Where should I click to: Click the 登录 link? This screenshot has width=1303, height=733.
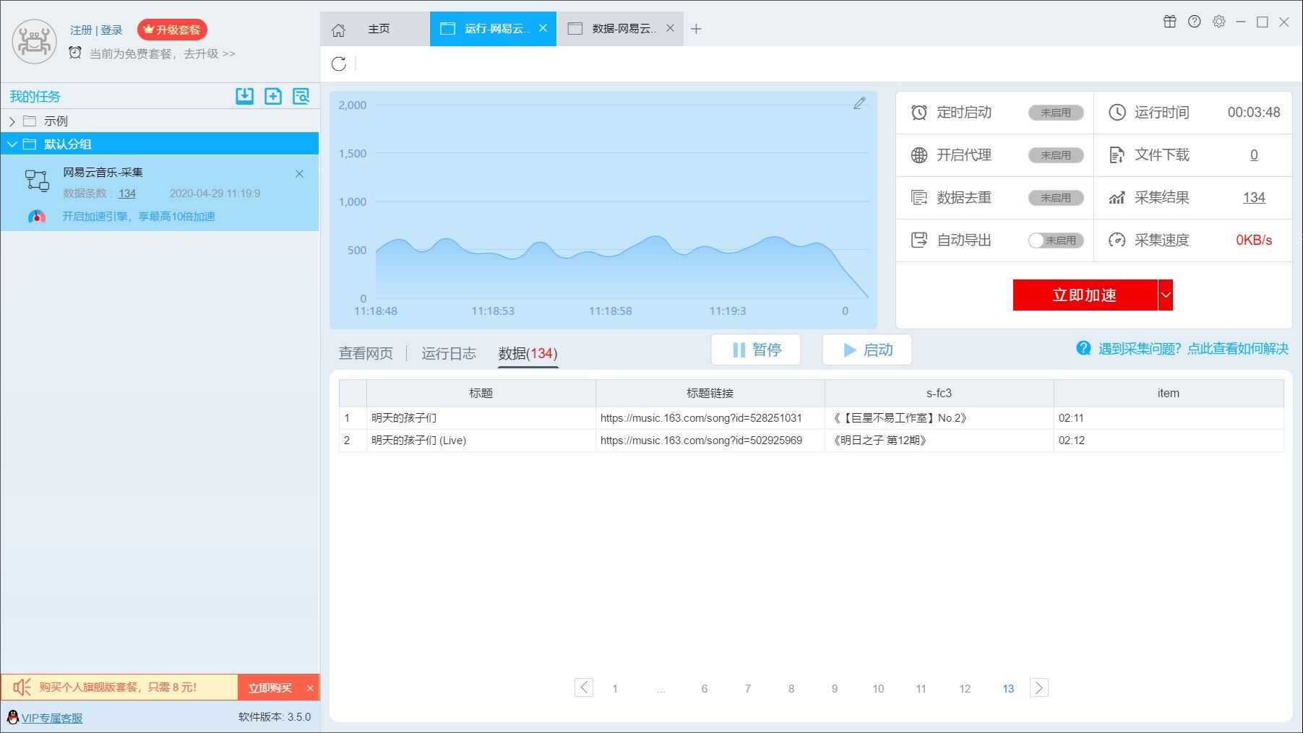tap(111, 30)
